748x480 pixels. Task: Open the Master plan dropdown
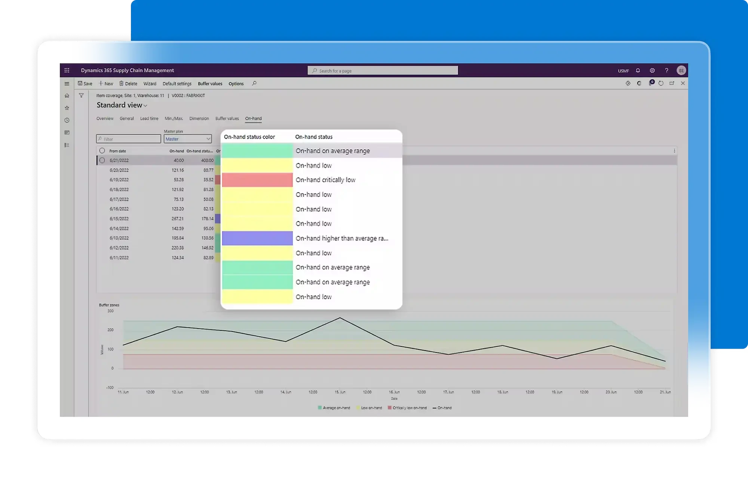208,139
